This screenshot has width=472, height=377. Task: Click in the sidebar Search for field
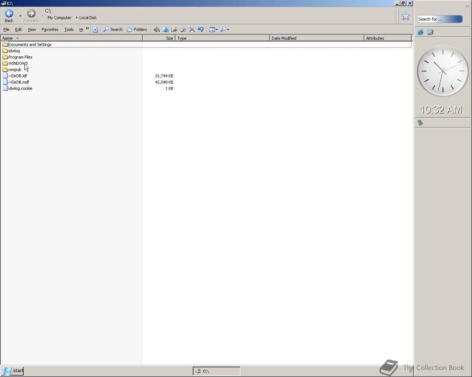[440, 19]
